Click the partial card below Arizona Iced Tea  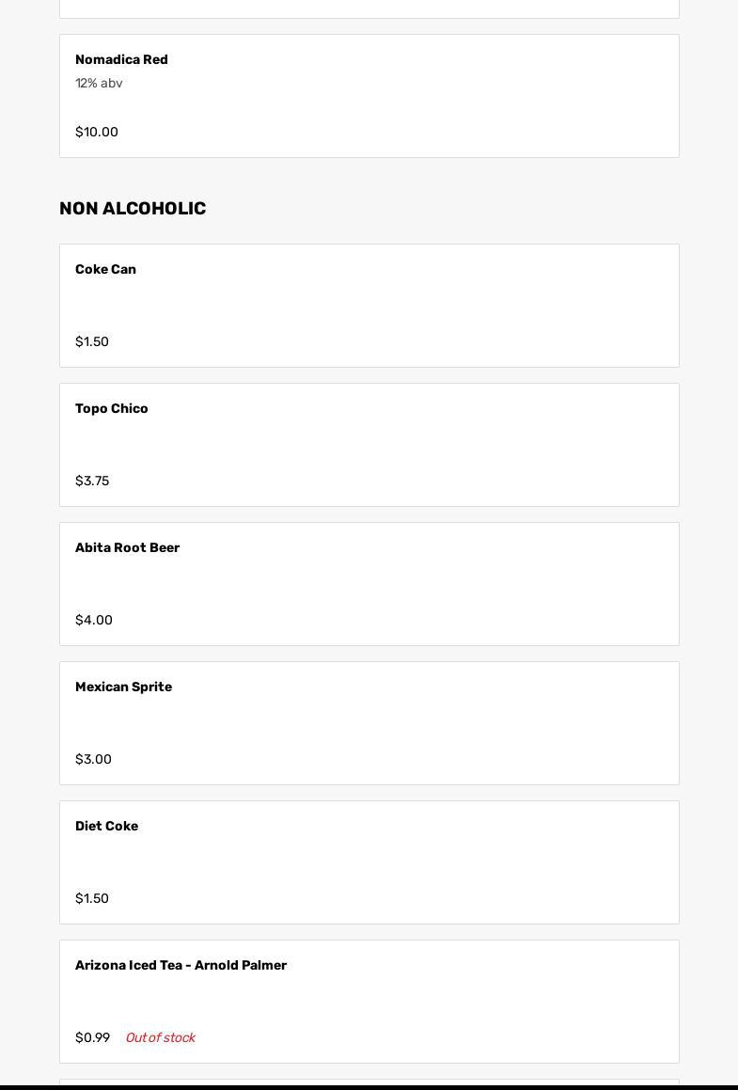point(369,1082)
